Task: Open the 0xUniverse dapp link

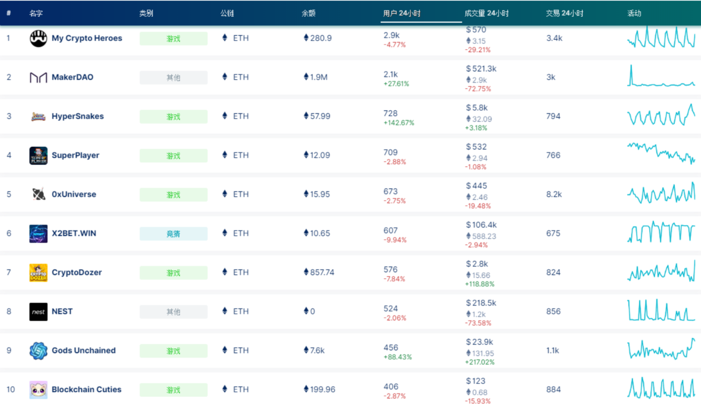Action: coord(74,194)
